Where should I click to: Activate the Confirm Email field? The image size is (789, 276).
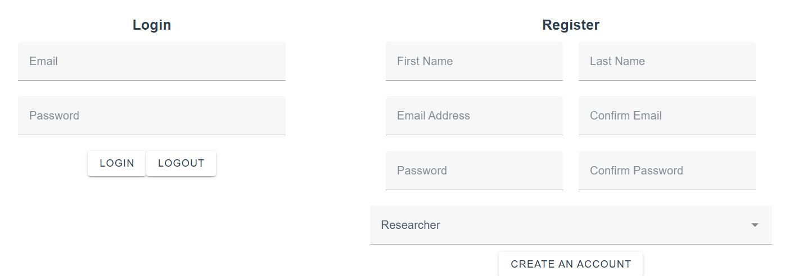(667, 116)
